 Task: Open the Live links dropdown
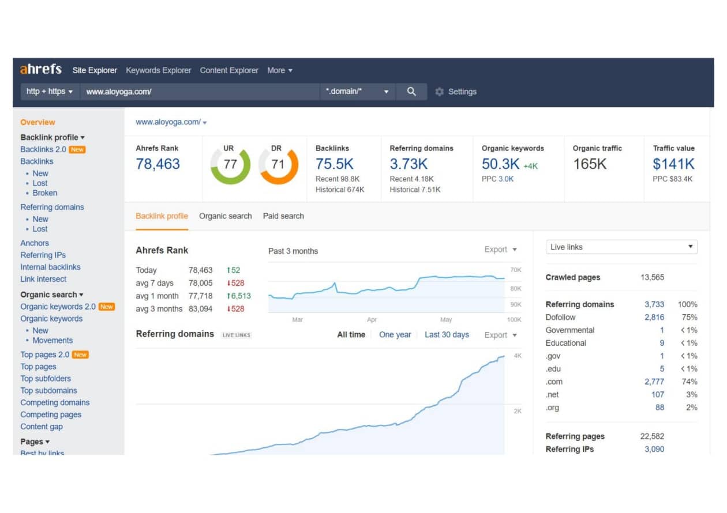click(x=621, y=247)
